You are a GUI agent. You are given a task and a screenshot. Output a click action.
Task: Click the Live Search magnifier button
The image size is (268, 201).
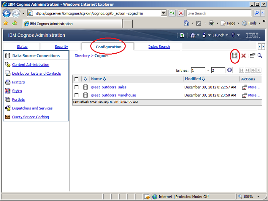coord(257,13)
